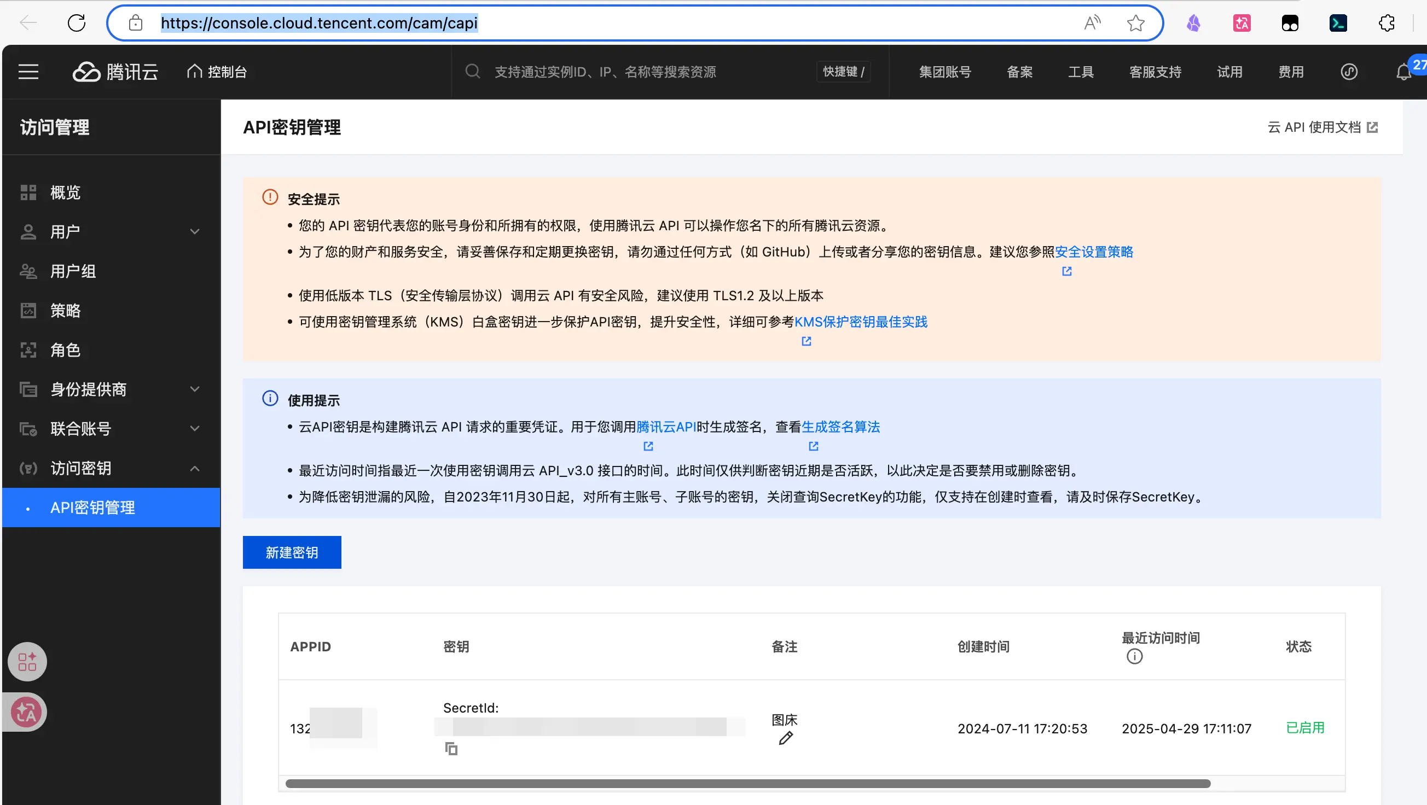Open the mini program icon in top bar
Viewport: 1427px width, 805px height.
pos(1348,72)
